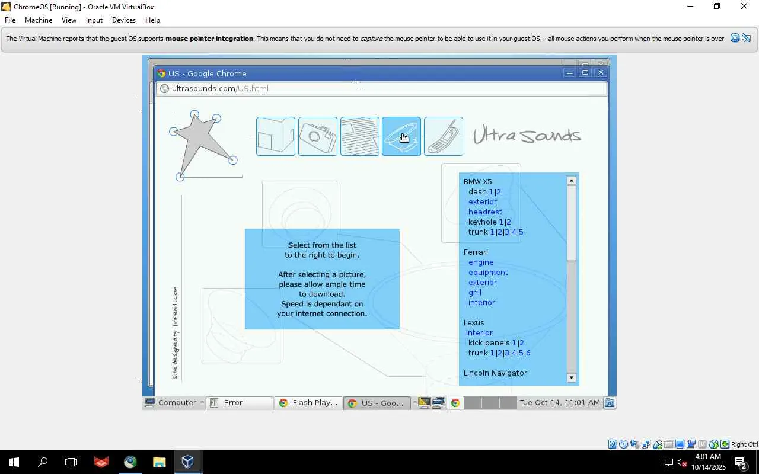This screenshot has height=474, width=759.
Task: Click the VirtualBox shared folders status icon
Action: point(669,444)
